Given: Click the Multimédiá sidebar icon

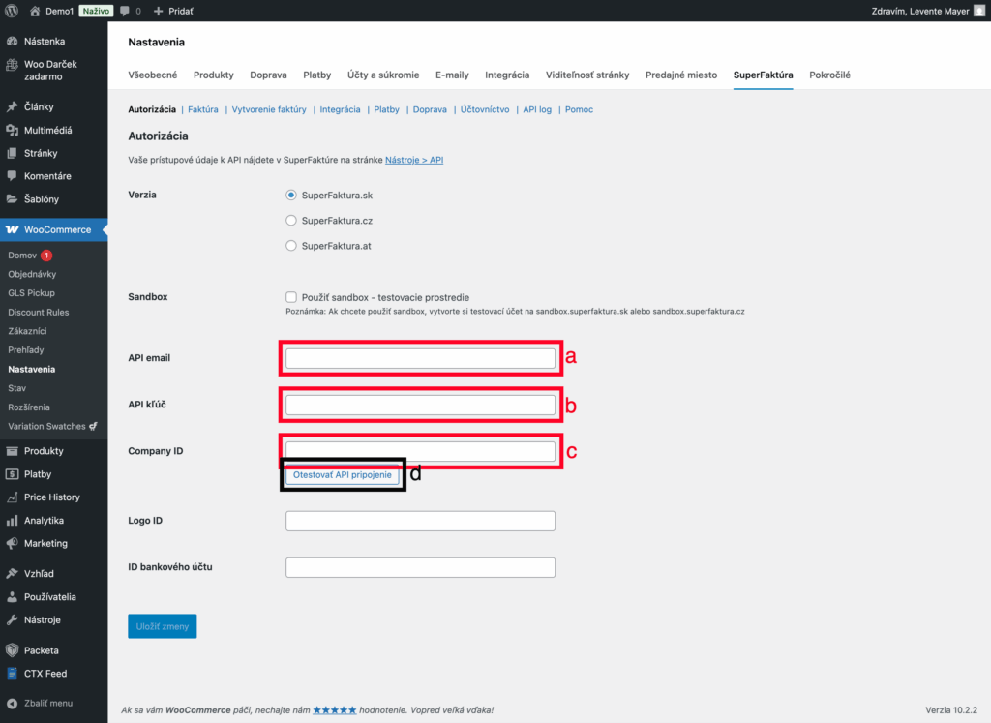Looking at the screenshot, I should coord(12,130).
